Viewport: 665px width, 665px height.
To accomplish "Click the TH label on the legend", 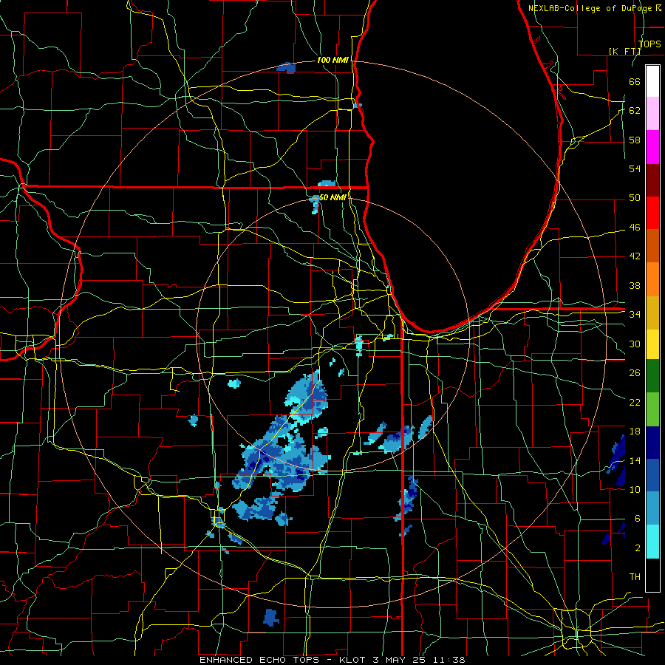I will pos(635,576).
